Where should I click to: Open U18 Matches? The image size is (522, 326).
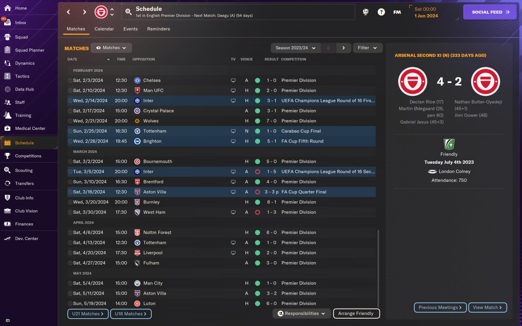[131, 314]
